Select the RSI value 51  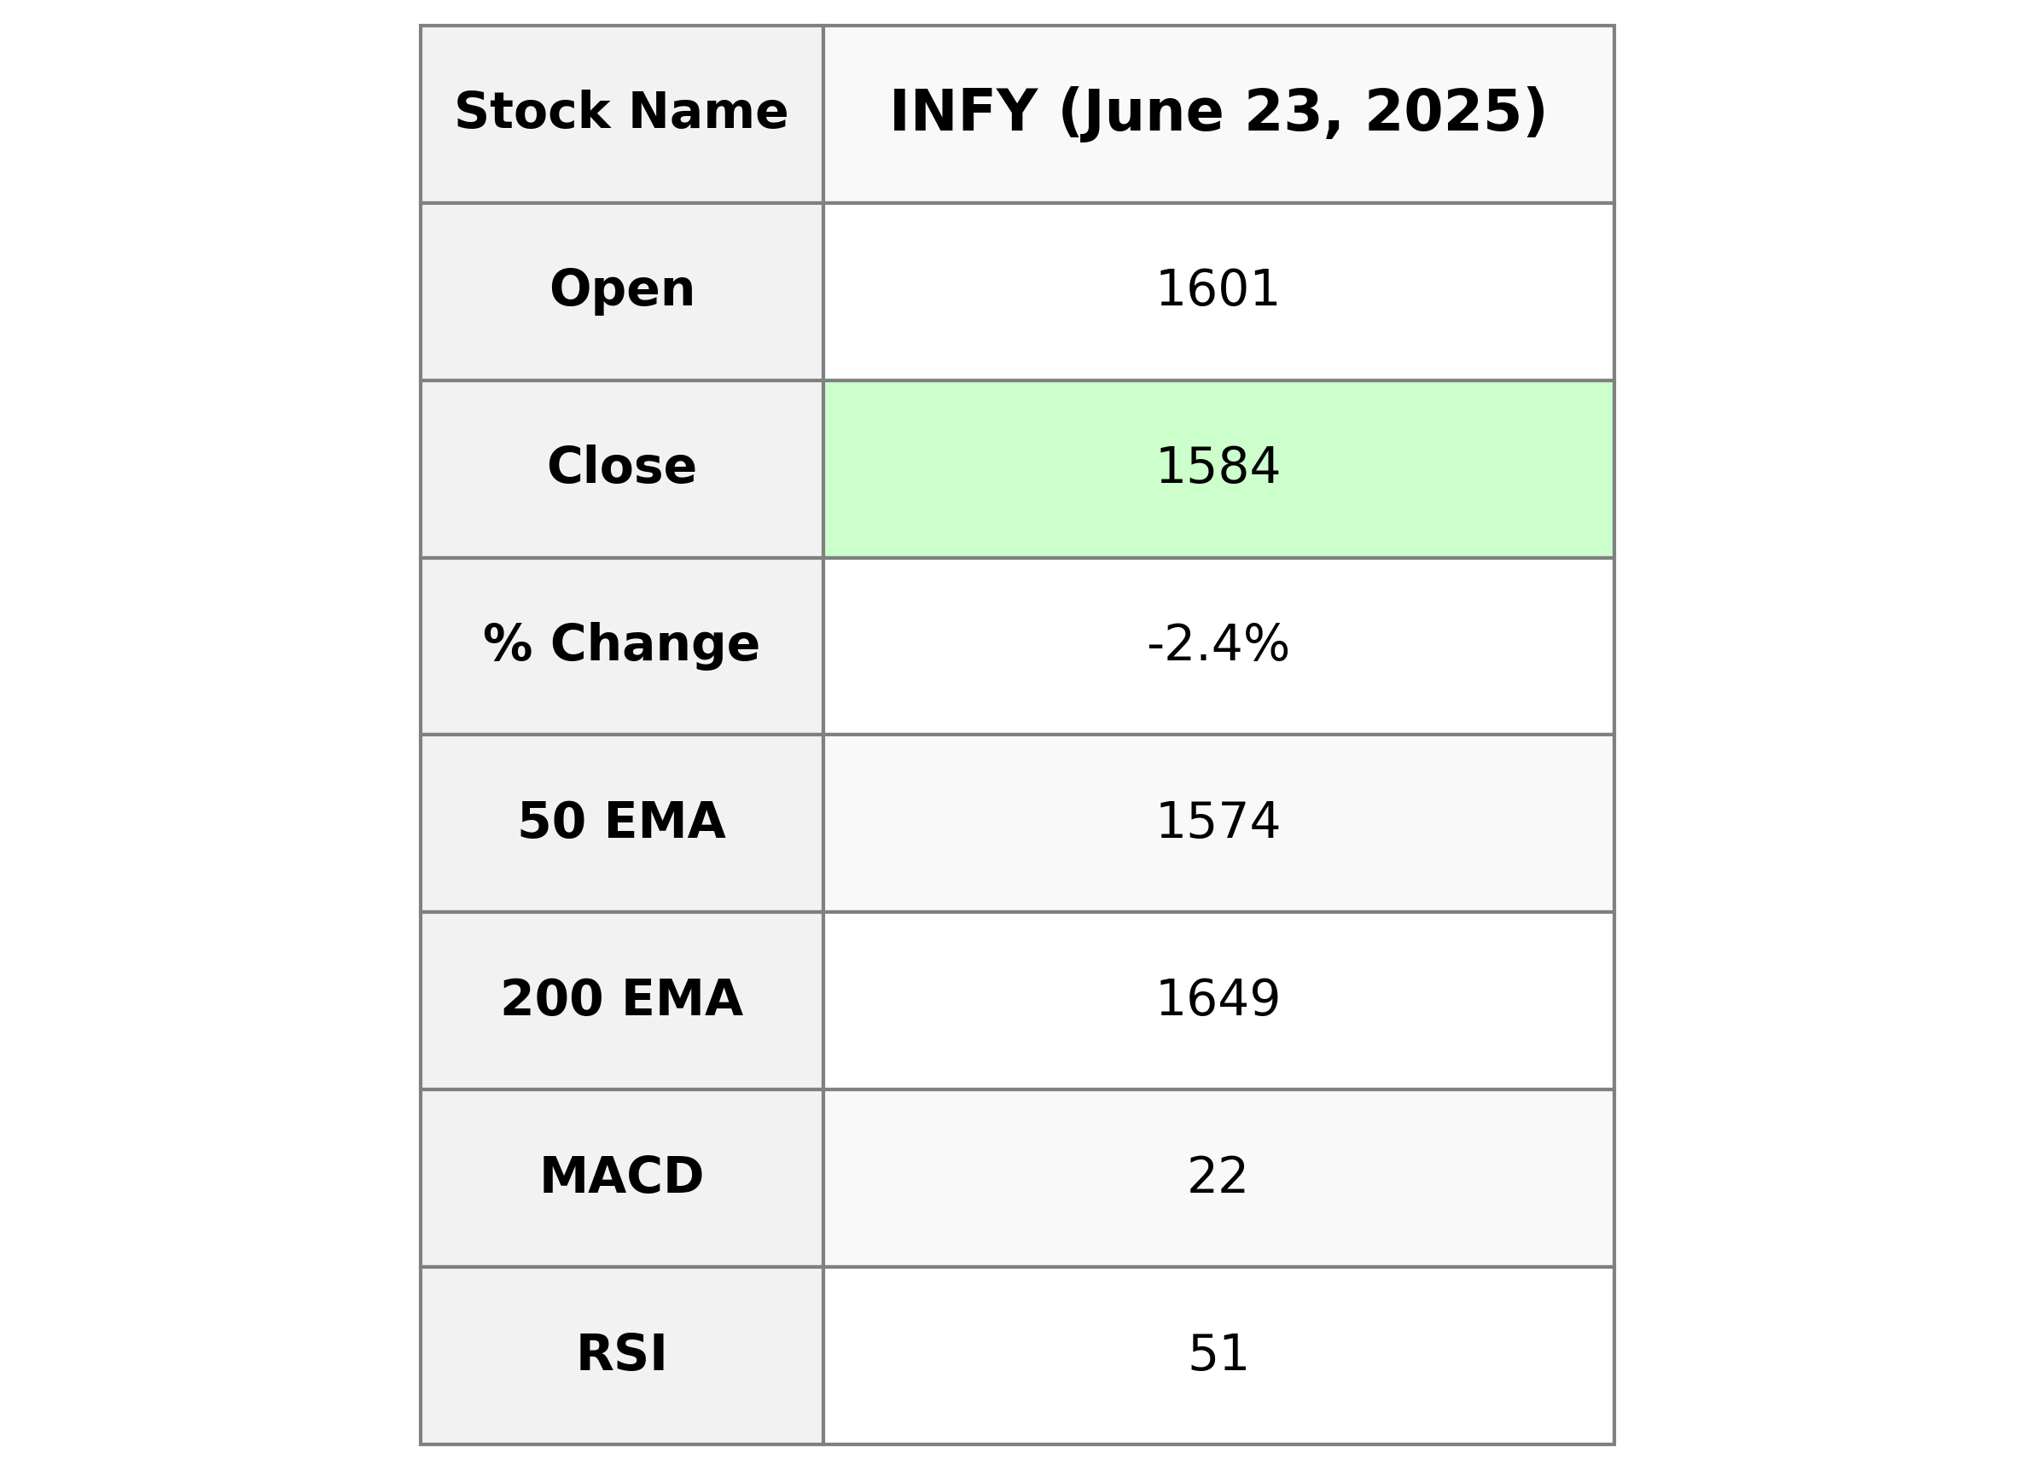coord(1218,1355)
